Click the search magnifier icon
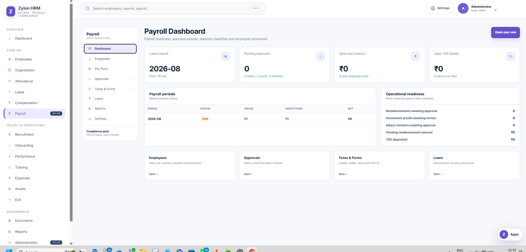526x252 pixels. coord(87,9)
